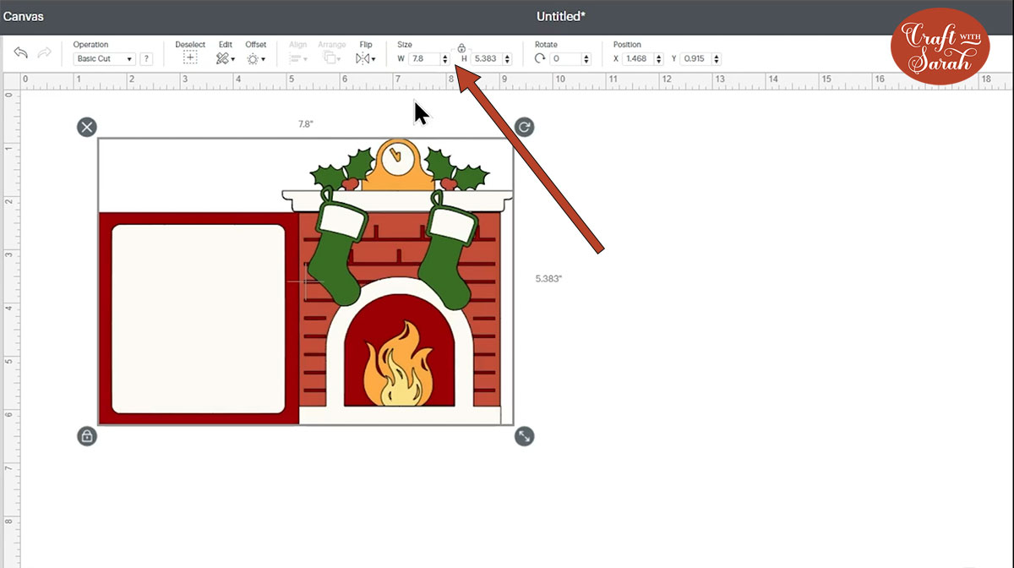
Task: Click the operation help question mark button
Action: point(146,59)
